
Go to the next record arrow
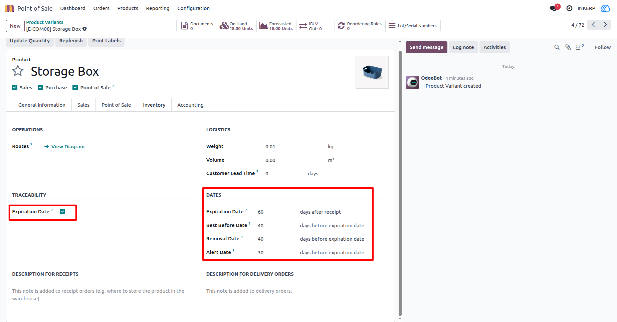pos(605,25)
